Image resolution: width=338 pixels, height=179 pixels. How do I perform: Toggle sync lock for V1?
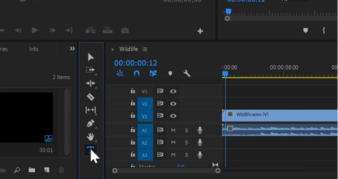(x=160, y=115)
